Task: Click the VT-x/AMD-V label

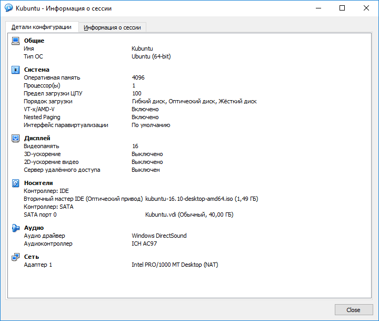Action: click(x=39, y=110)
